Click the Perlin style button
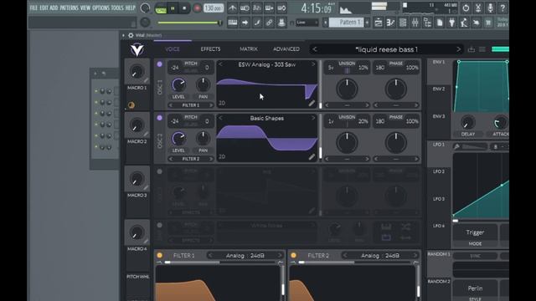The height and width of the screenshot is (301, 536). click(x=475, y=288)
